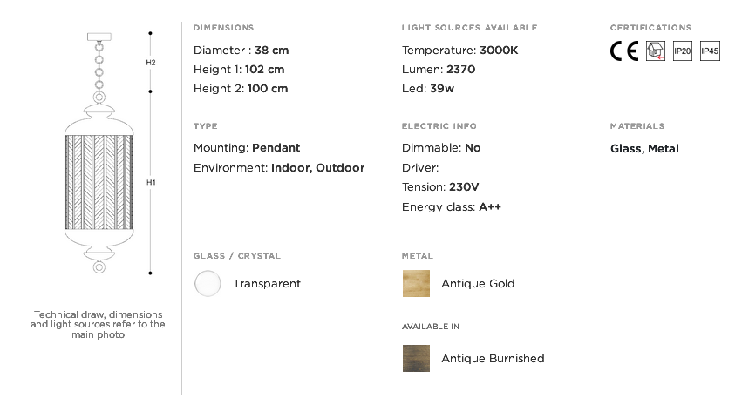Click the H1 height marker label
Viewport: 742px width, 398px height.
(151, 183)
